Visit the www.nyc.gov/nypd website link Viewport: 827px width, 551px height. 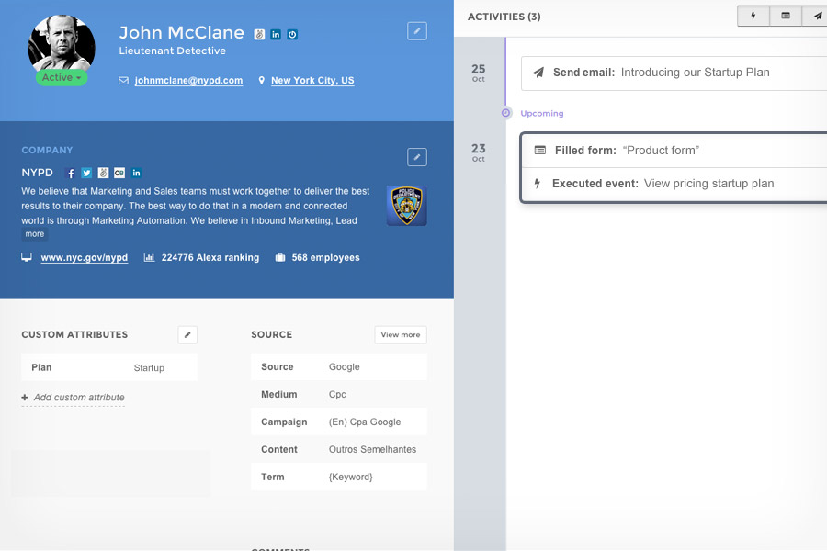click(84, 258)
